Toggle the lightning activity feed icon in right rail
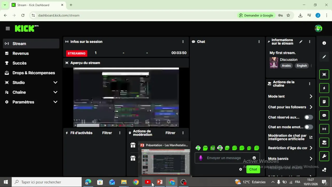Screen dimensions: 332x187 324,88
